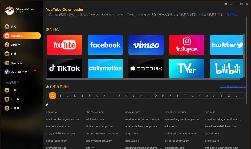This screenshot has height=149, width=251.
Task: Click the TikTok site tile
Action: click(x=64, y=69)
